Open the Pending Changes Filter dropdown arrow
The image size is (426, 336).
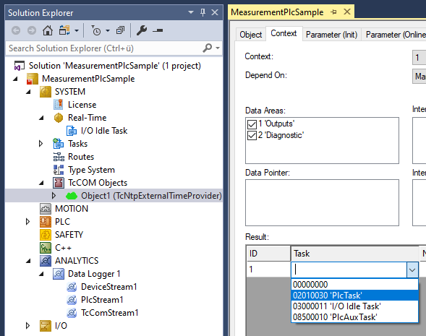[108, 30]
